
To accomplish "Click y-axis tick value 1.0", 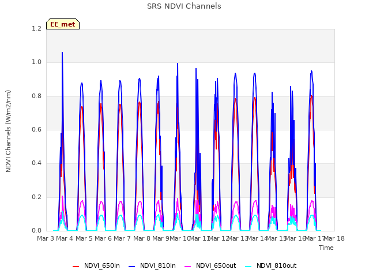I will tap(36, 62).
